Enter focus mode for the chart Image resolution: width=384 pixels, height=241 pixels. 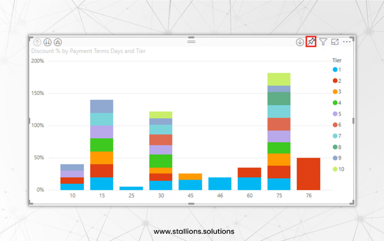[x=334, y=41]
